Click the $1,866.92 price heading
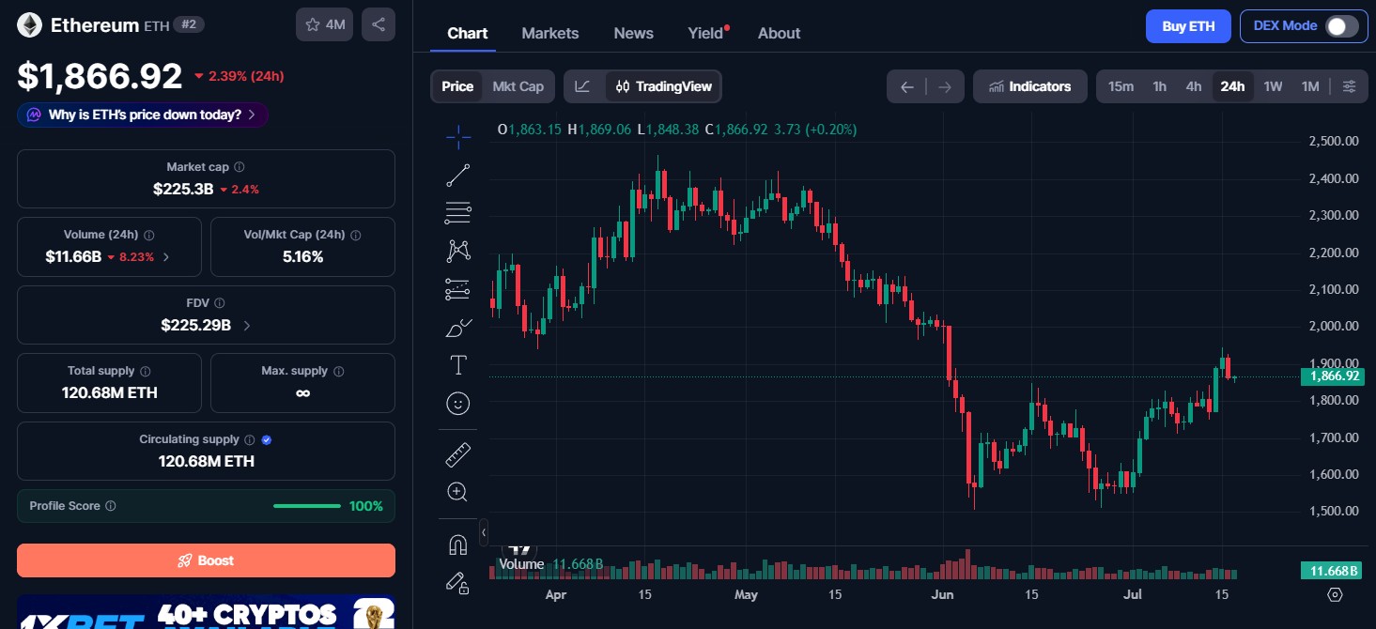Viewport: 1376px width, 629px height. (100, 76)
